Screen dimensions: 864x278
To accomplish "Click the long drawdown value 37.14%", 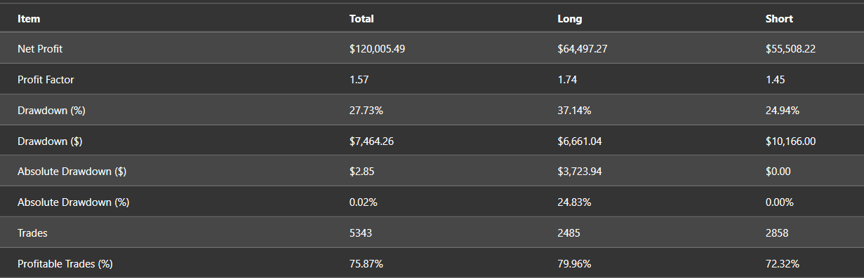I will [x=574, y=111].
